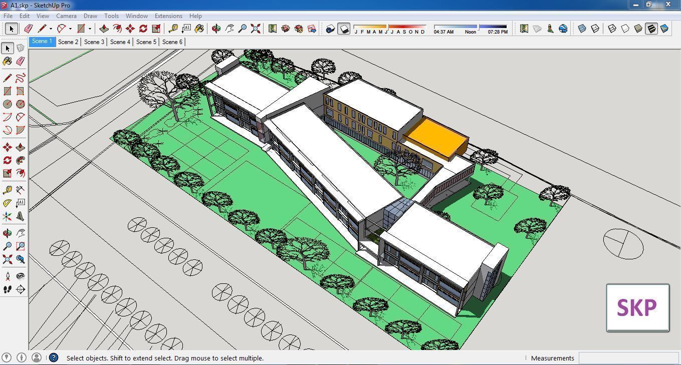The width and height of the screenshot is (681, 365).
Task: Open the Extension Warehouse icon
Action: pyautogui.click(x=299, y=29)
